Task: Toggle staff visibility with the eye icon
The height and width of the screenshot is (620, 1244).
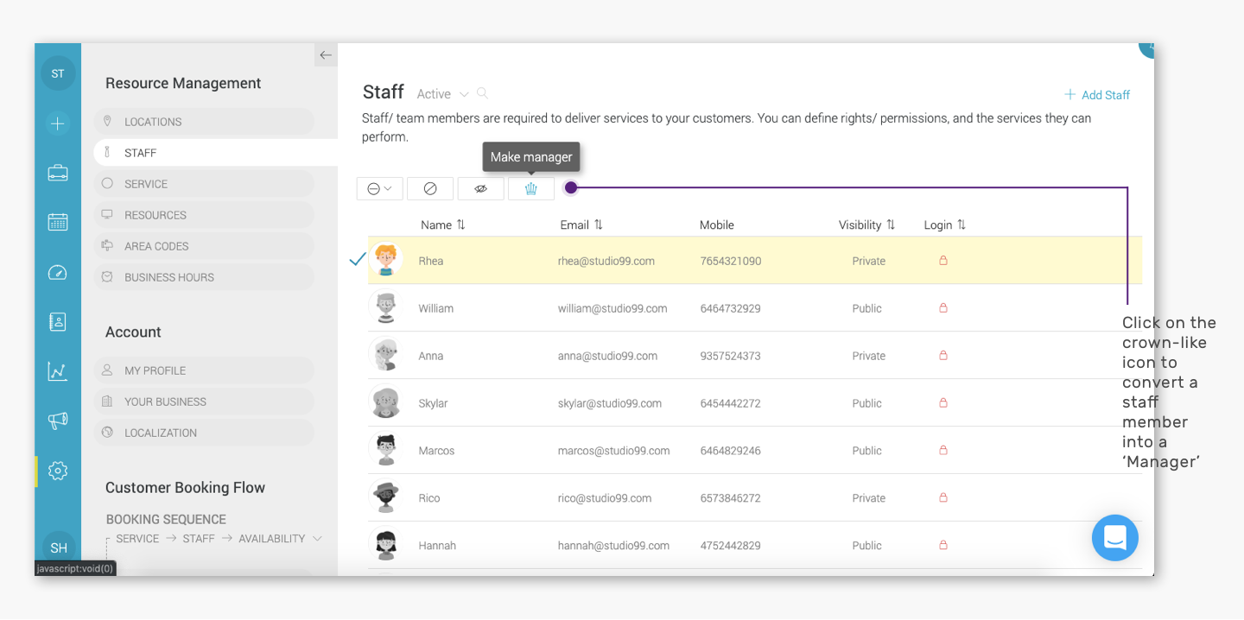Action: point(481,188)
